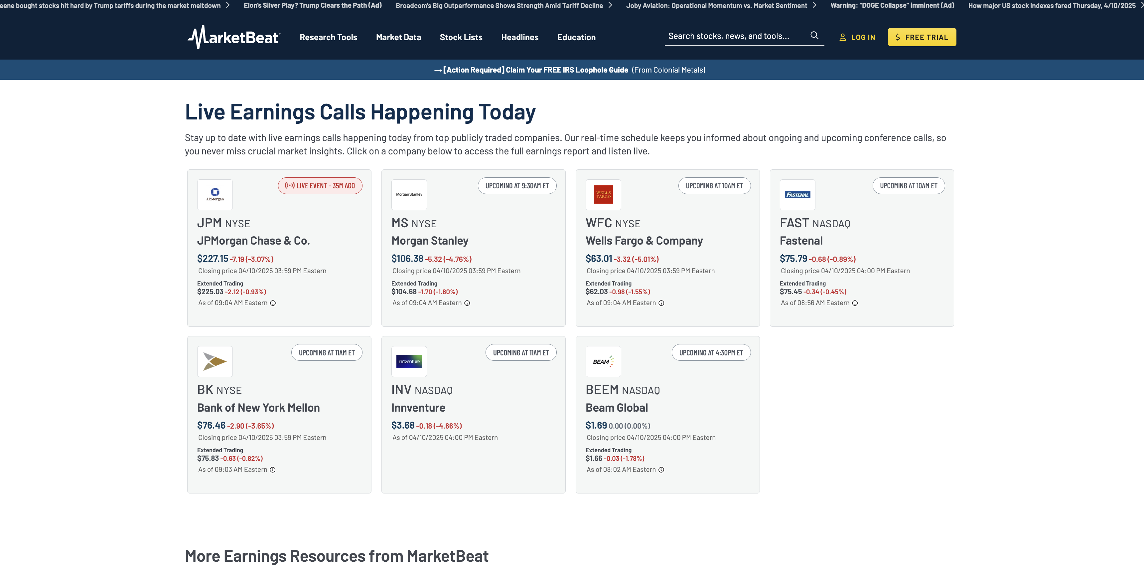Click the info icon beside JPM extended trading time
This screenshot has width=1144, height=583.
(x=273, y=303)
